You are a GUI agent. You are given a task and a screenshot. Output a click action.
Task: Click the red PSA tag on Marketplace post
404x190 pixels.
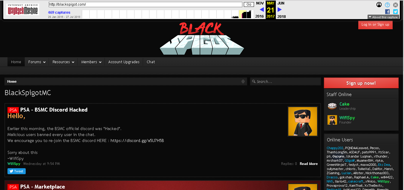(x=13, y=187)
